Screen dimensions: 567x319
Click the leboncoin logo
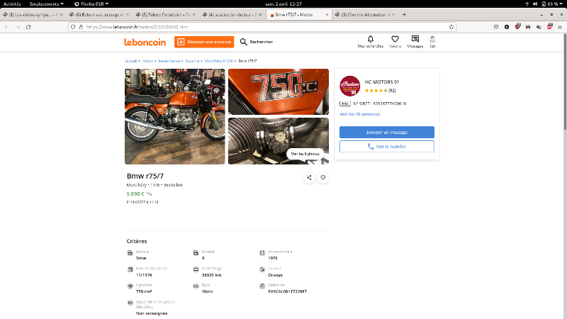pyautogui.click(x=145, y=42)
